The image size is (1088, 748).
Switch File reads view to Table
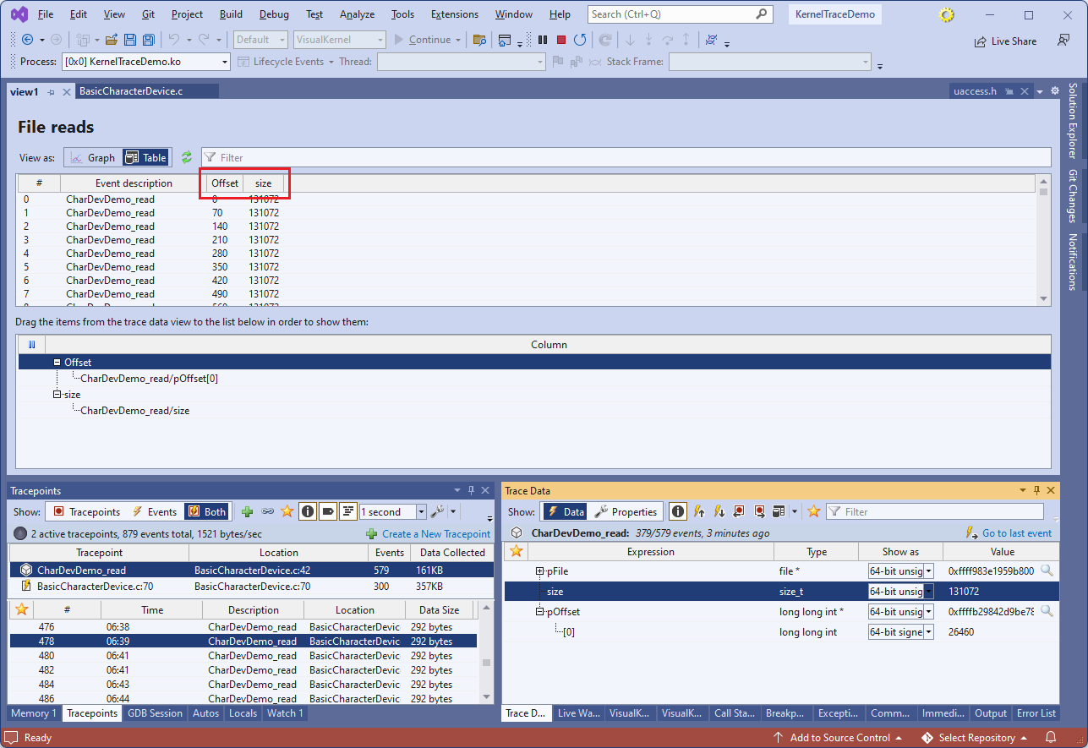tap(145, 157)
